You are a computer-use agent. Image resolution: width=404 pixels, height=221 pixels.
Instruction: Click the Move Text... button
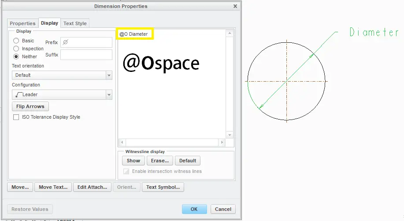pos(53,187)
